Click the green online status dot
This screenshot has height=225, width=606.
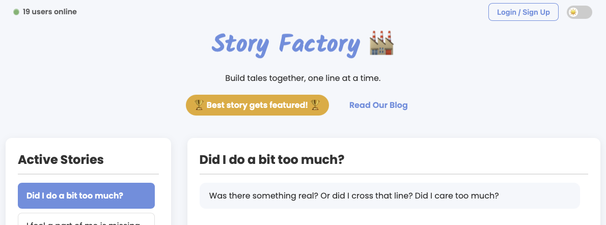[x=16, y=12]
